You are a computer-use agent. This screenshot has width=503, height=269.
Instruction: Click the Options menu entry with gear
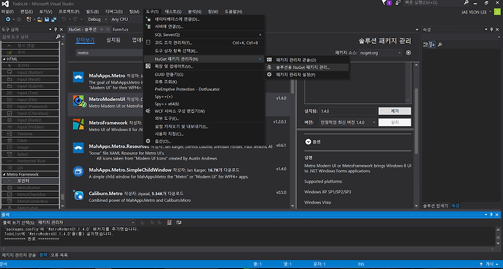click(x=204, y=141)
